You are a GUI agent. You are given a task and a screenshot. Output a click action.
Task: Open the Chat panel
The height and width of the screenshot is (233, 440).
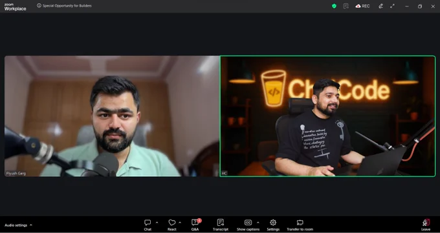pyautogui.click(x=148, y=225)
